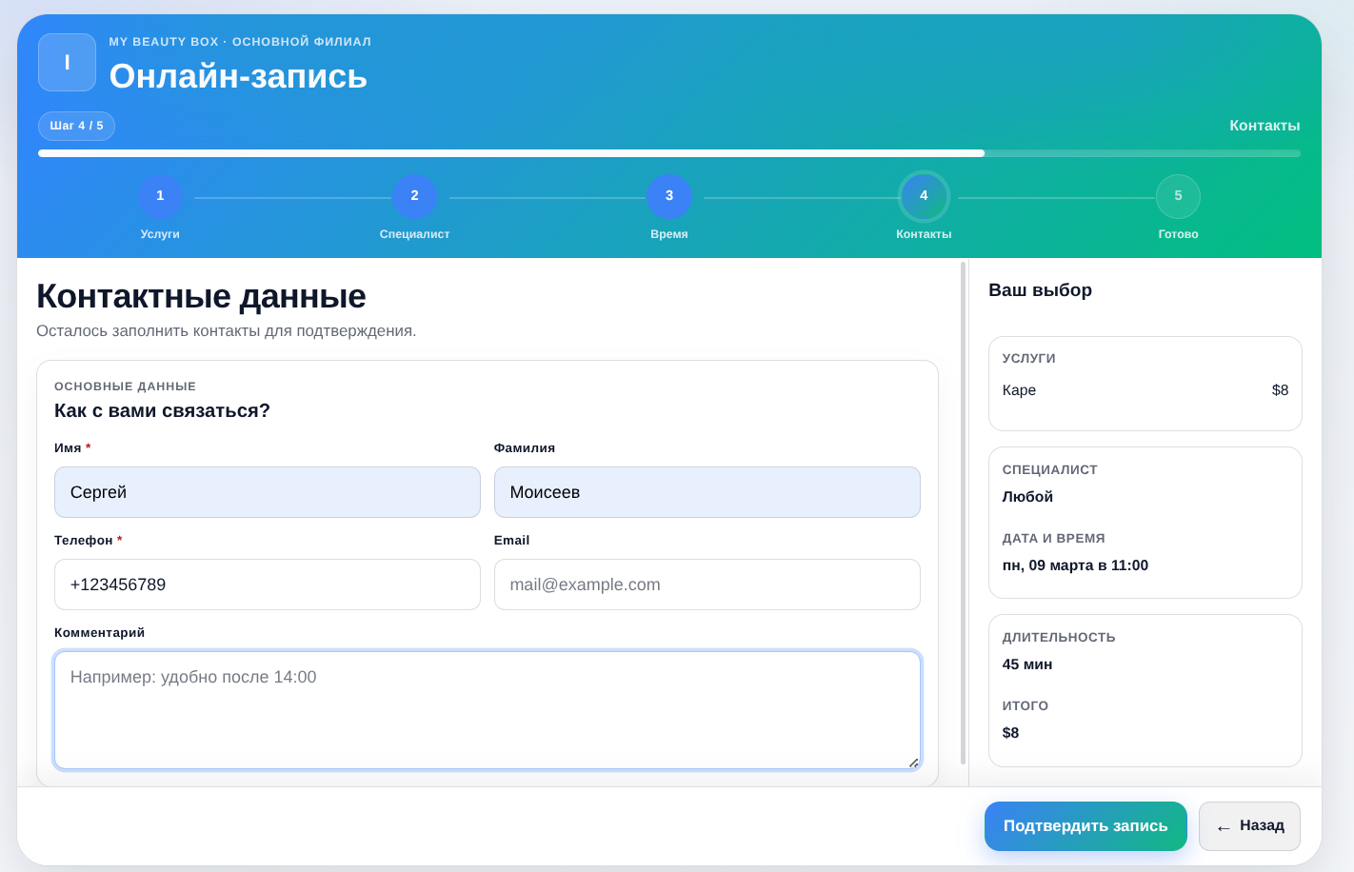Click the date пн, 09 марта в 11:00
The width and height of the screenshot is (1354, 872).
1075,565
